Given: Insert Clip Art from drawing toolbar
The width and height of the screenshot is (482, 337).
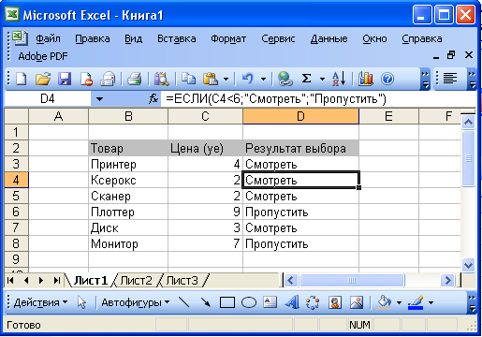Looking at the screenshot, I should (335, 302).
